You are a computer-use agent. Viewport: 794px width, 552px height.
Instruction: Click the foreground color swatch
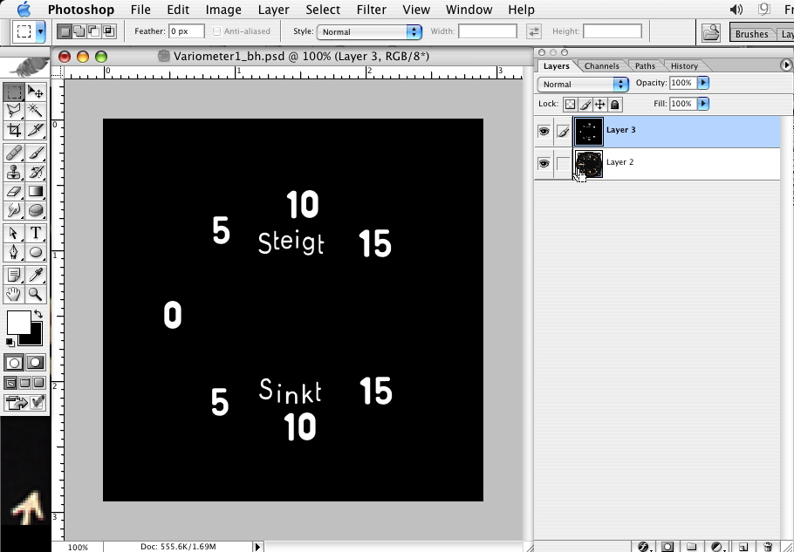(17, 323)
